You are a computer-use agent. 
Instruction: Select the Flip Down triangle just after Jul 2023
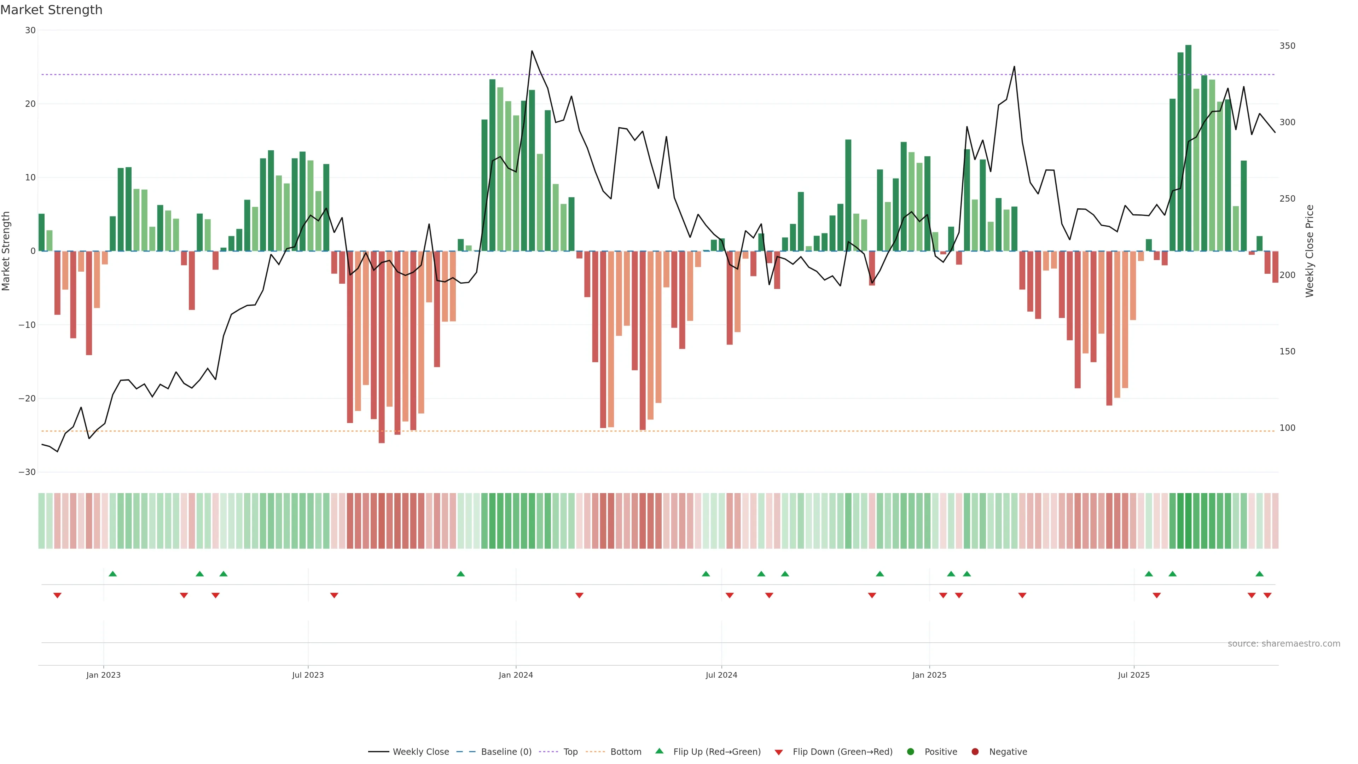[x=334, y=595]
